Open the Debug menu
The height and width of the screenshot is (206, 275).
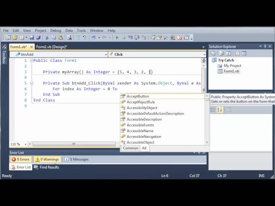55,30
